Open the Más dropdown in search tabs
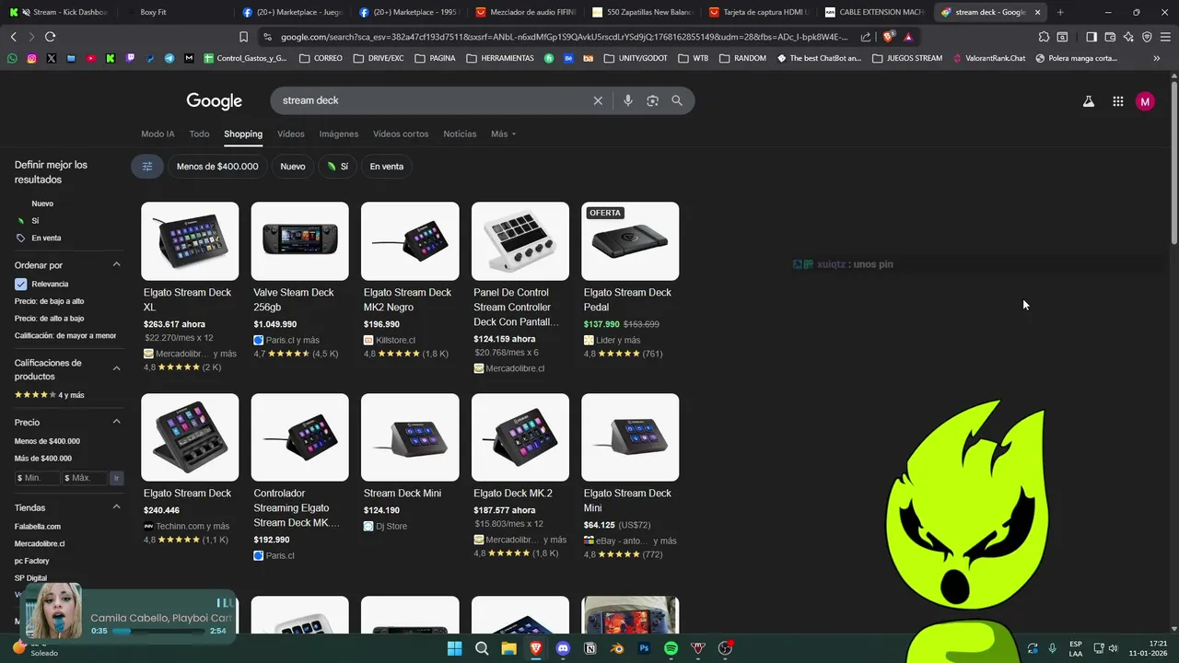This screenshot has height=663, width=1179. click(x=503, y=134)
